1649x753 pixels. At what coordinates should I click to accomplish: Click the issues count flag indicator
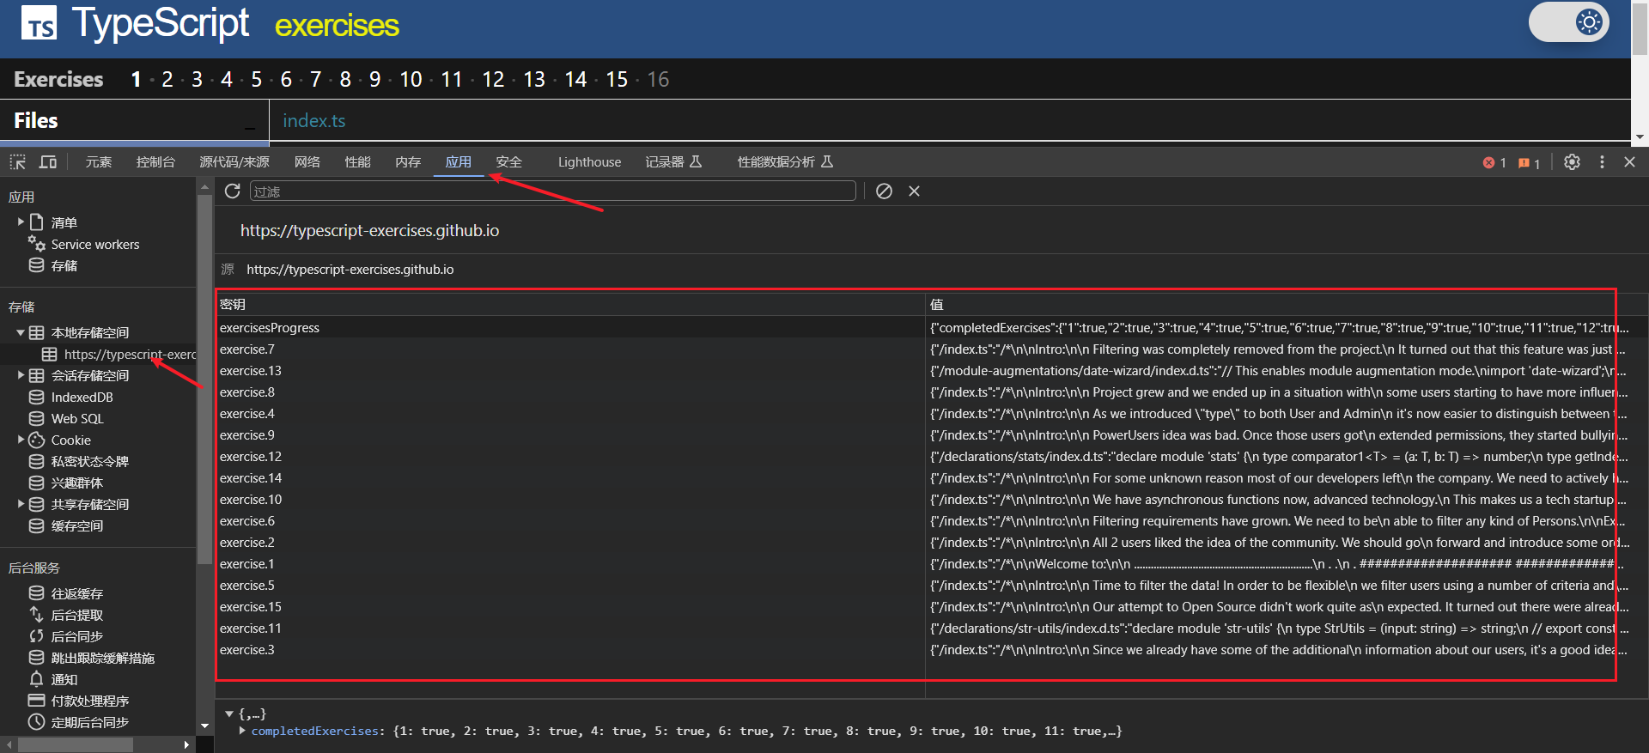1529,163
